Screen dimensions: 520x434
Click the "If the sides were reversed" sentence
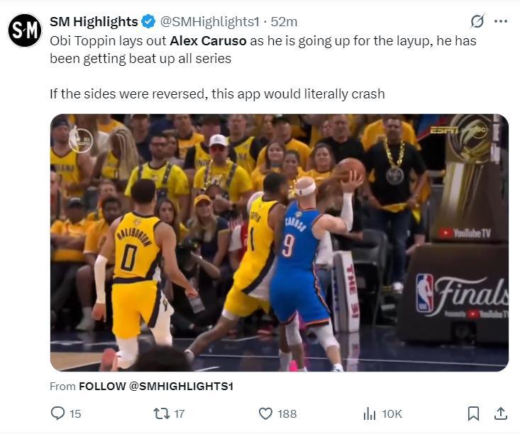[x=217, y=94]
